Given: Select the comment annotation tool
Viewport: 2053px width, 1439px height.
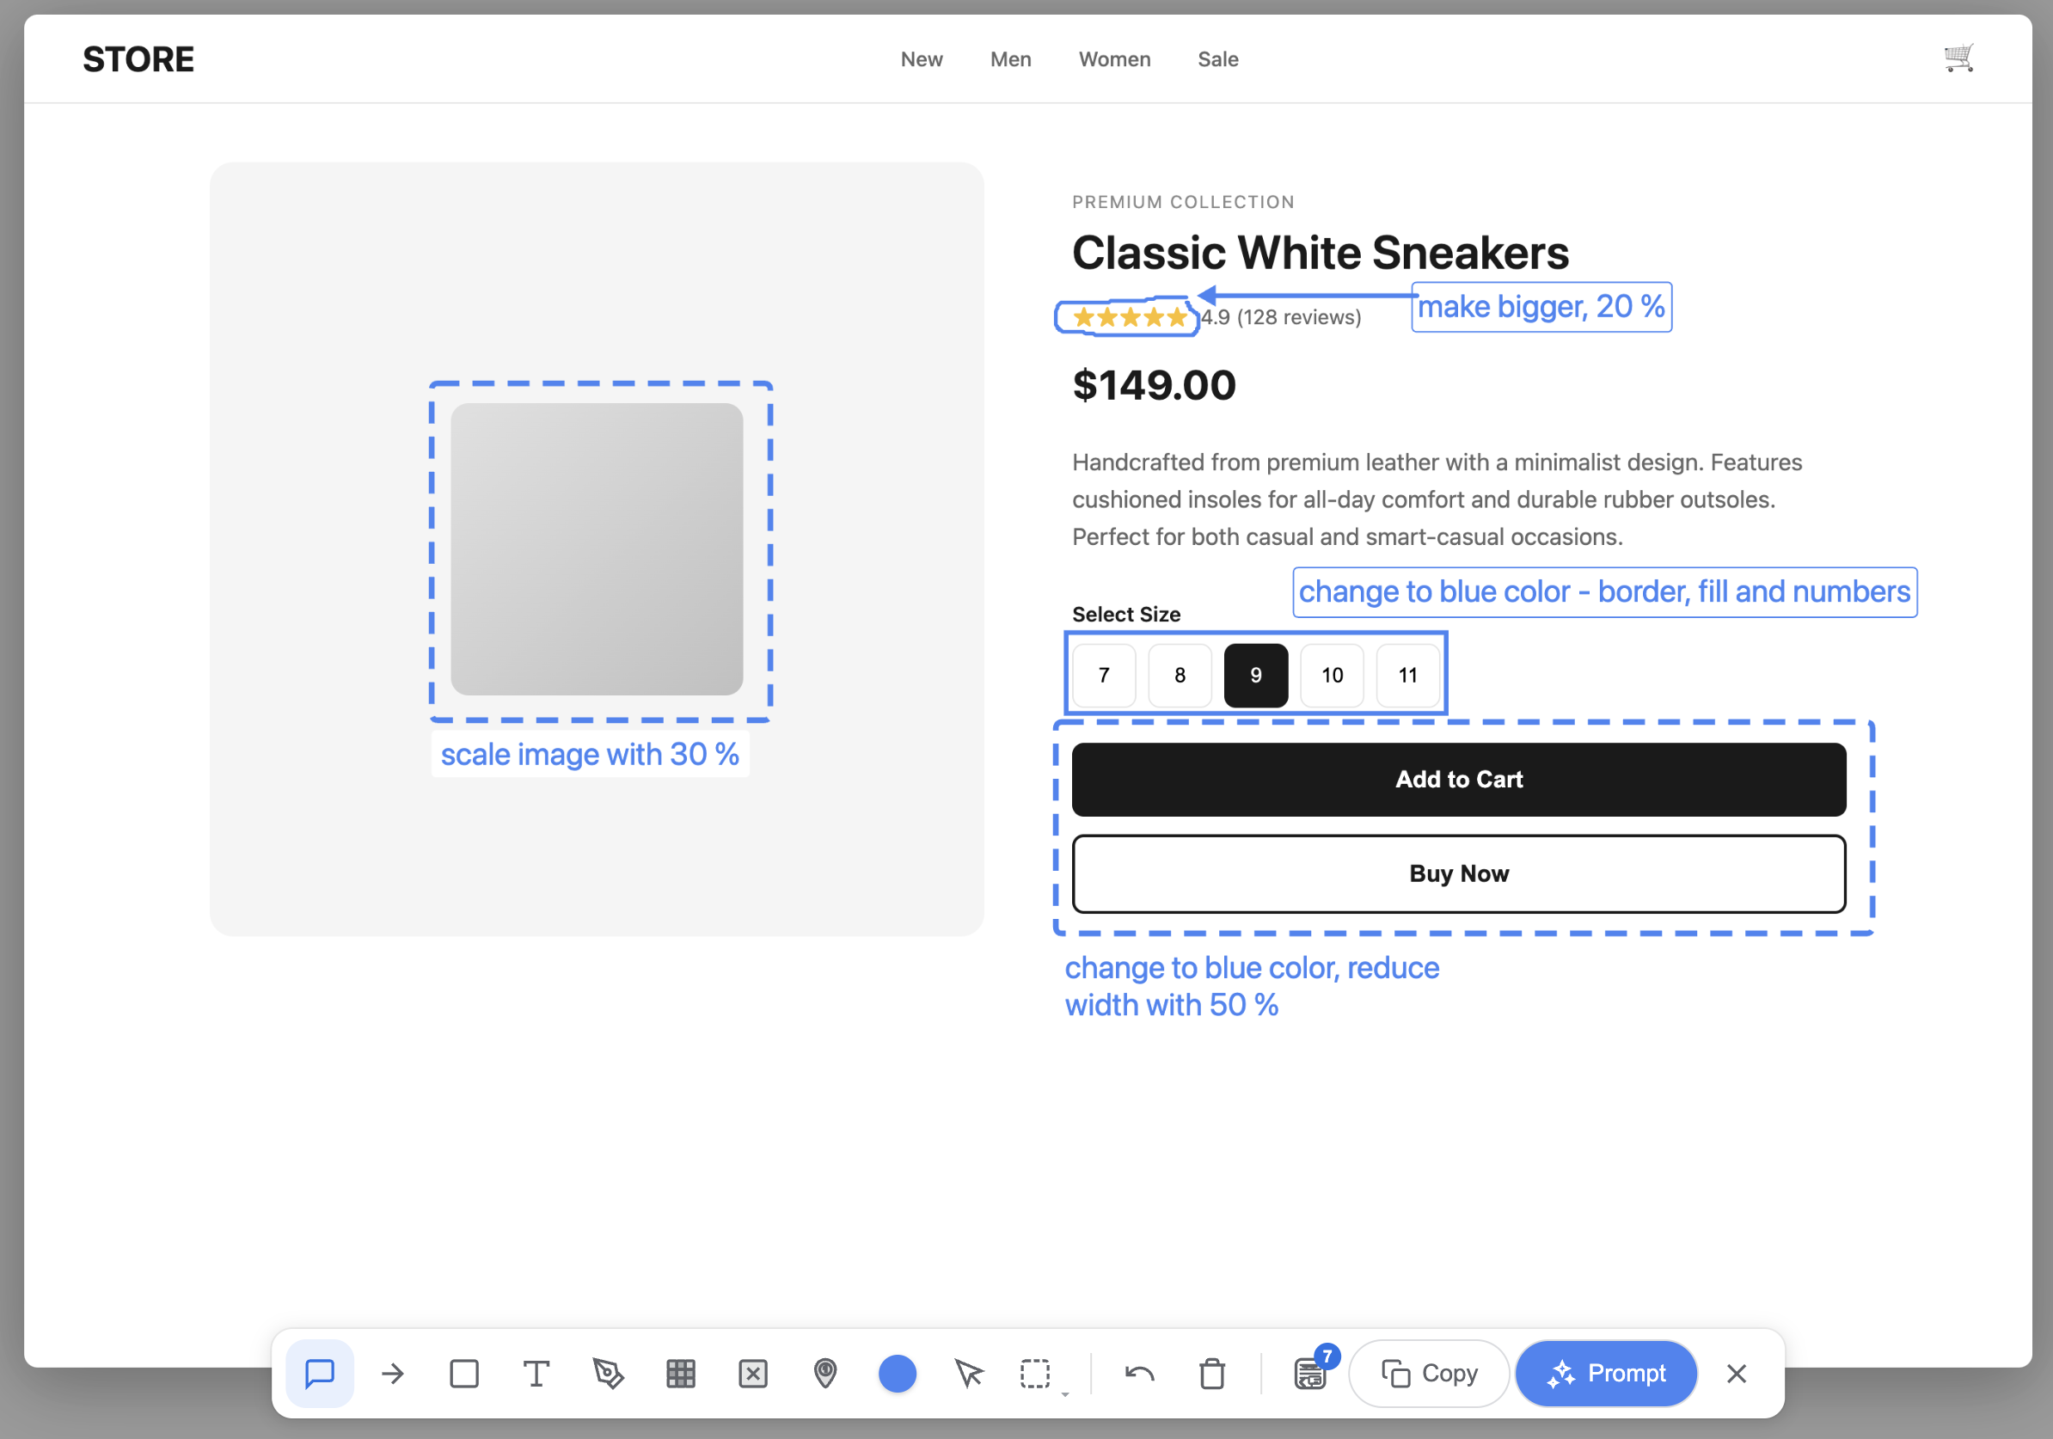Looking at the screenshot, I should (x=319, y=1374).
